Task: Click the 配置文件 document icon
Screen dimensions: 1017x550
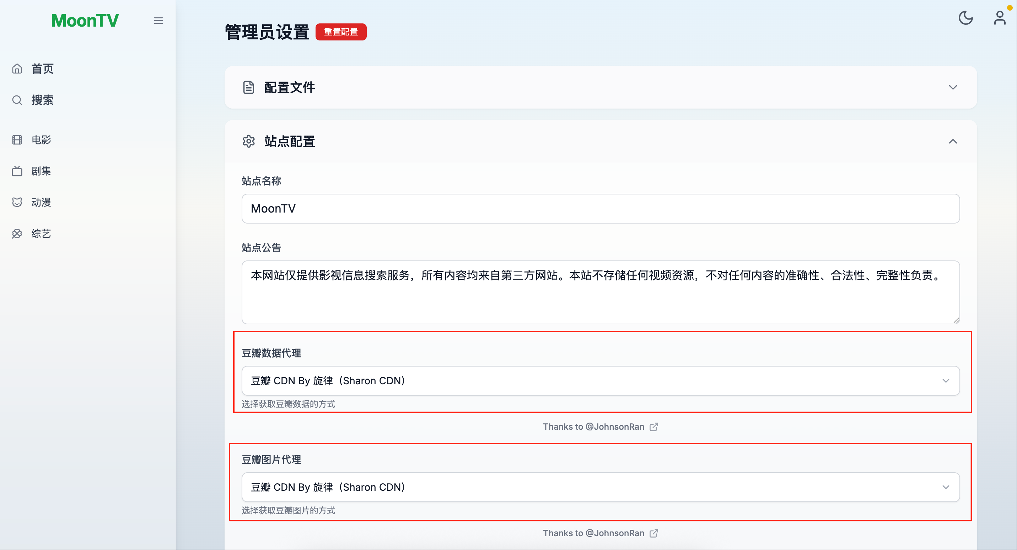Action: (x=248, y=87)
